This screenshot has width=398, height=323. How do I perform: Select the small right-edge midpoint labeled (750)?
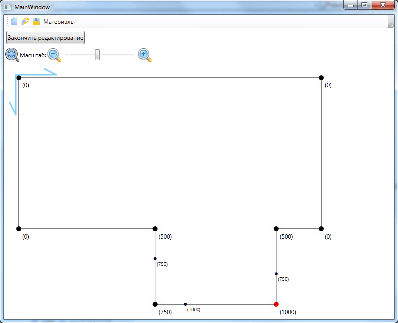[x=276, y=274]
